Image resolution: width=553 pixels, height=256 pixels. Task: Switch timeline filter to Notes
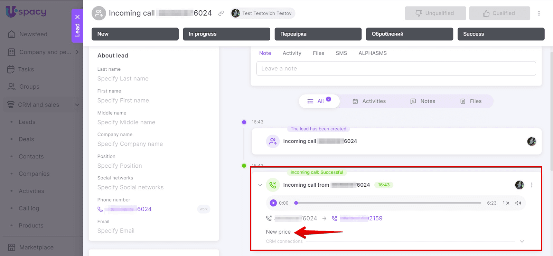point(423,101)
